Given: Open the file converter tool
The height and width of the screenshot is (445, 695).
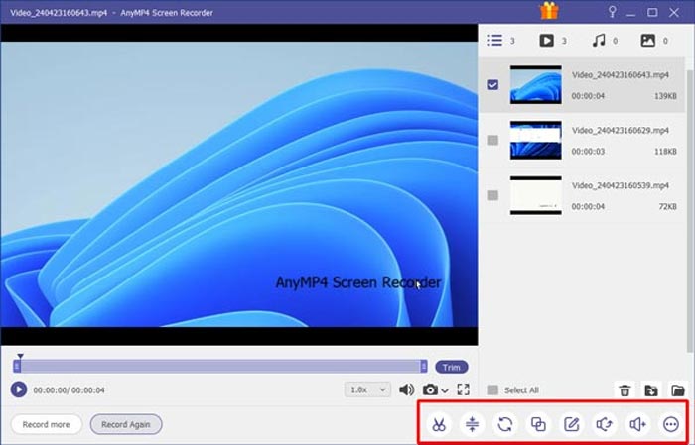Looking at the screenshot, I should click(505, 424).
